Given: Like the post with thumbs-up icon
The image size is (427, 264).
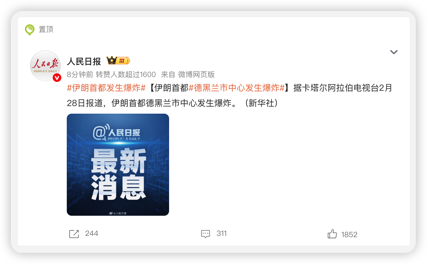Looking at the screenshot, I should (332, 234).
